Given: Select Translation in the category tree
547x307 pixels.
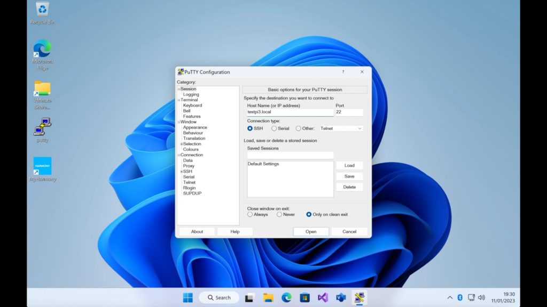Looking at the screenshot, I should point(194,139).
